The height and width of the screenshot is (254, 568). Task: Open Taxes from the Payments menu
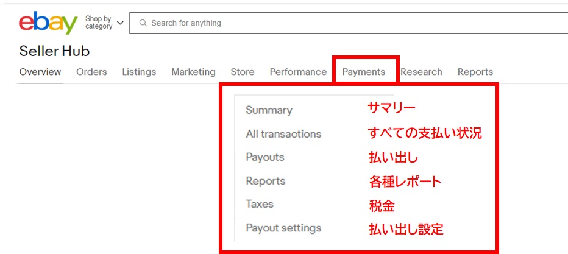coord(260,204)
